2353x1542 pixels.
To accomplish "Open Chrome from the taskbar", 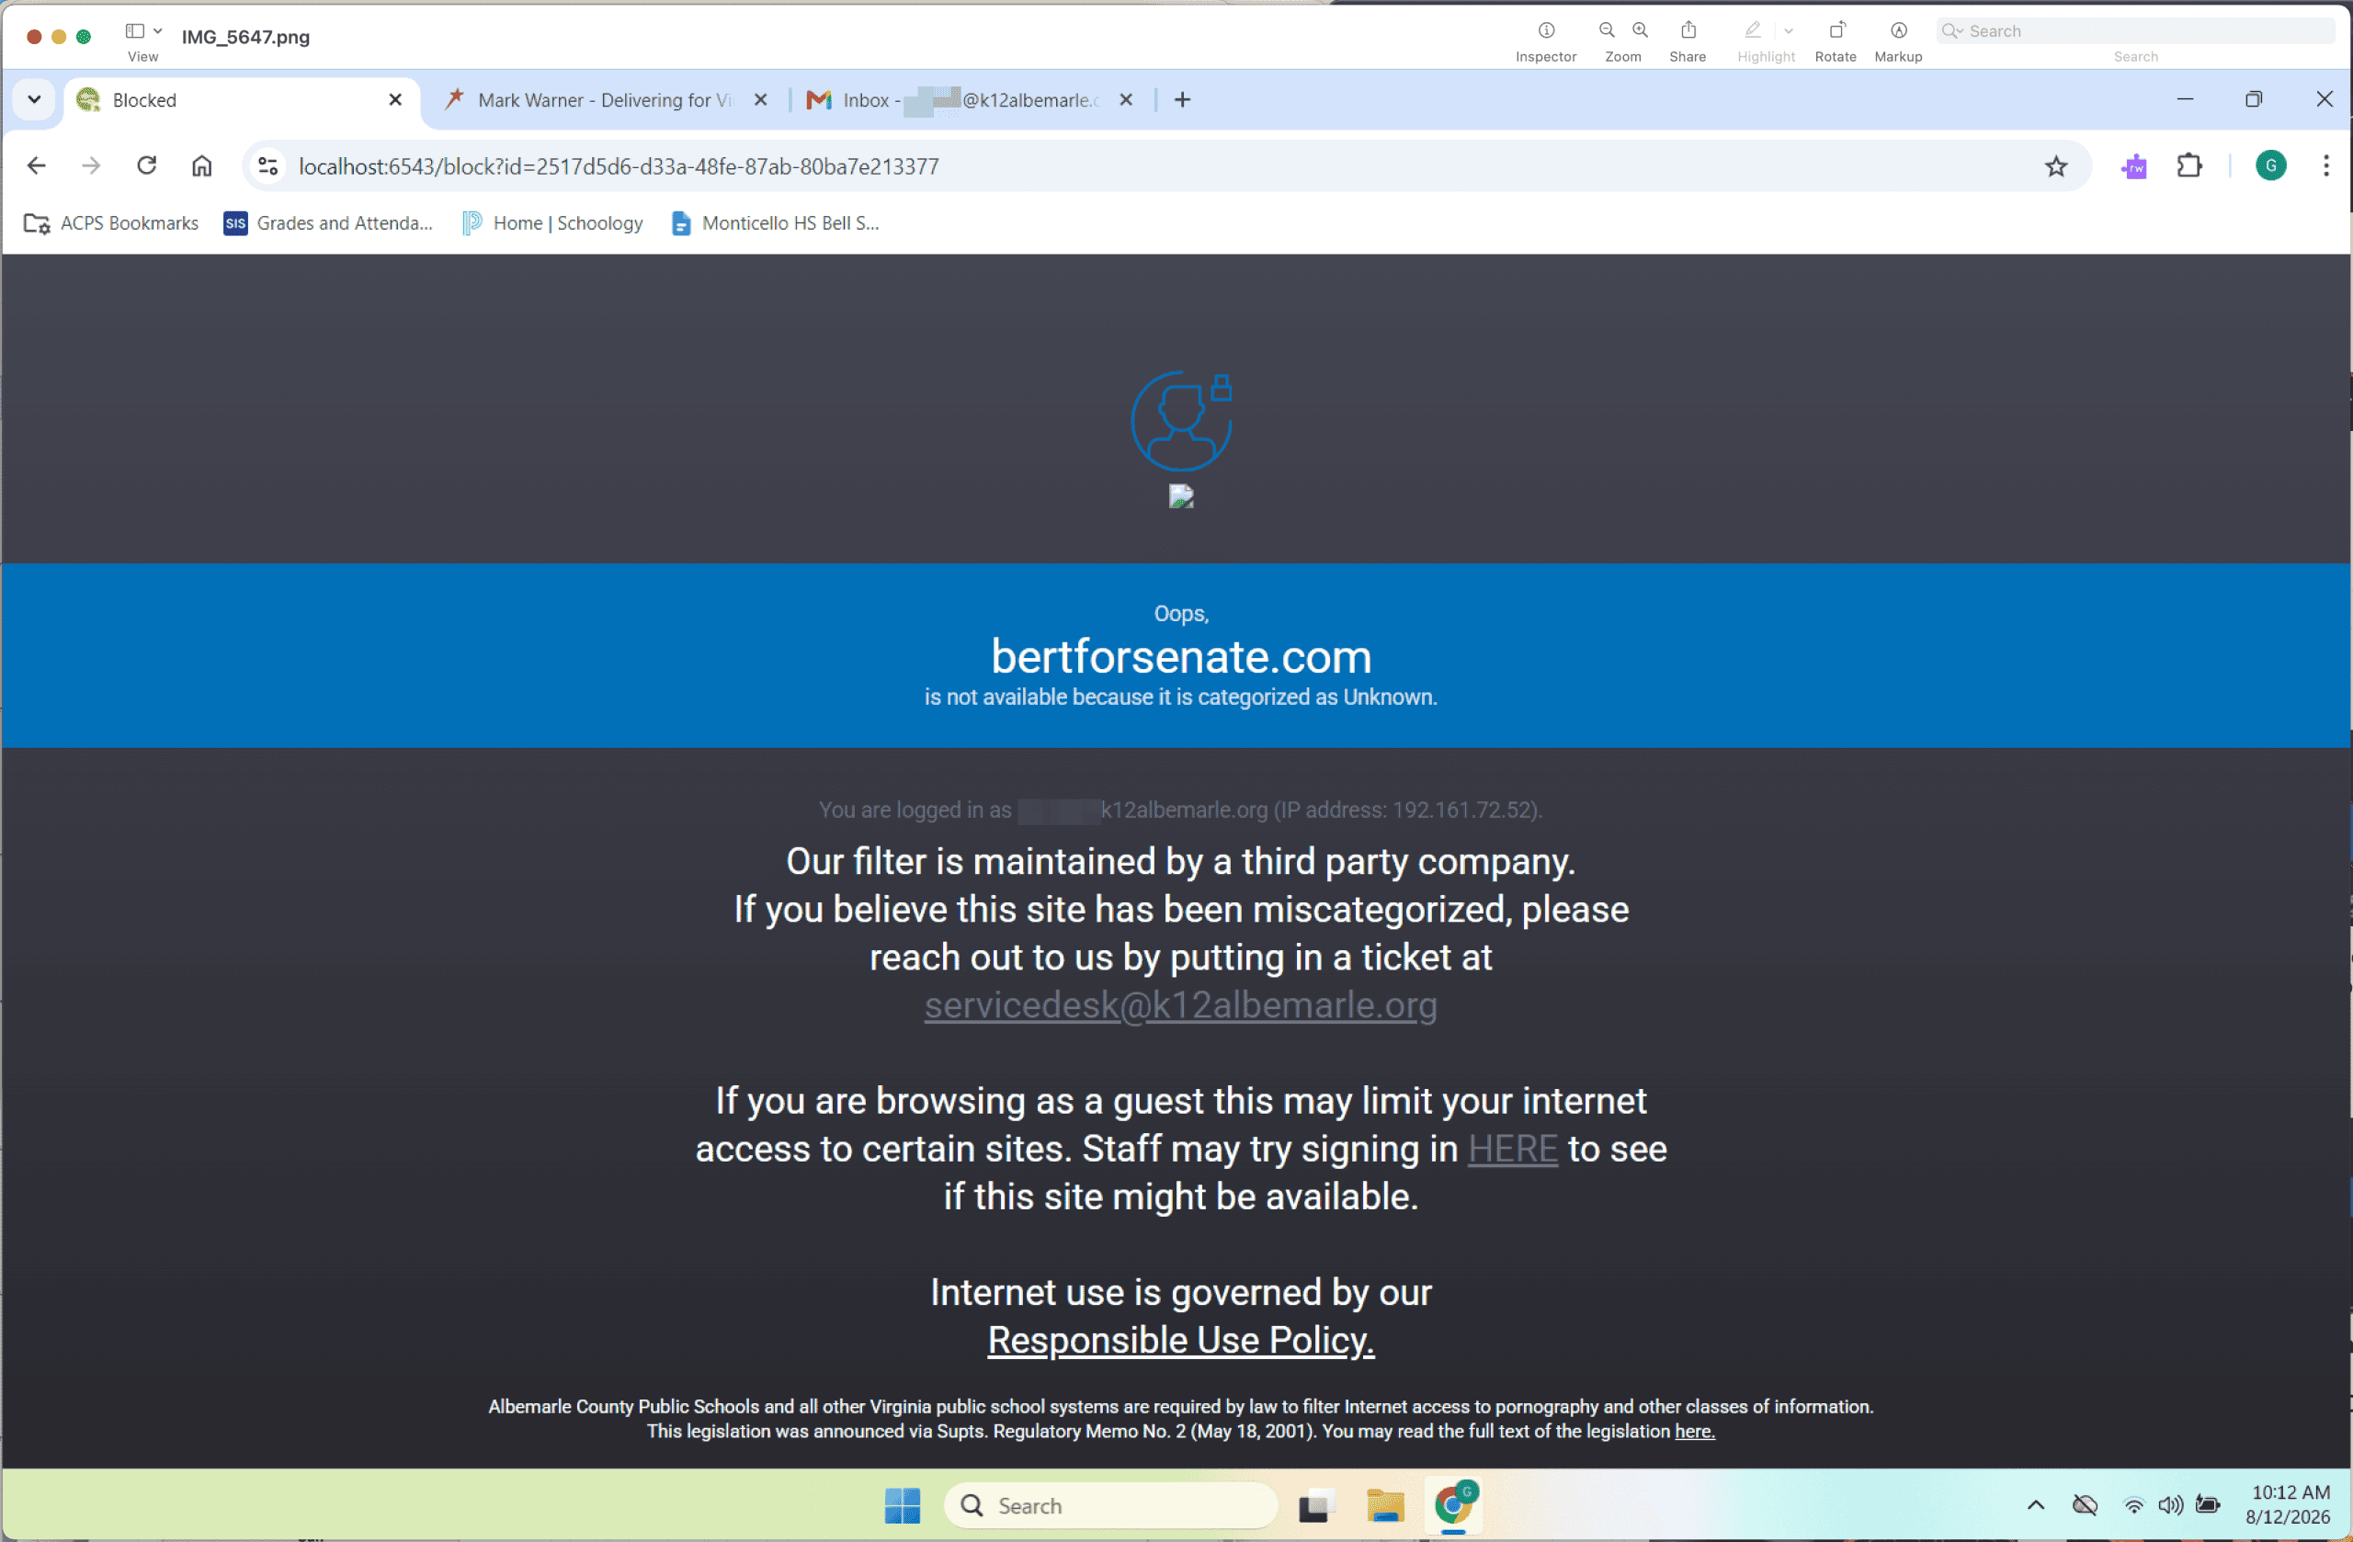I will click(1453, 1506).
